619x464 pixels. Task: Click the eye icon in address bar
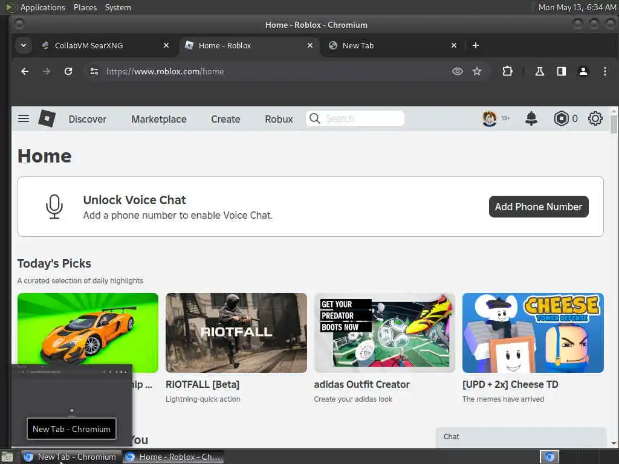pyautogui.click(x=457, y=71)
